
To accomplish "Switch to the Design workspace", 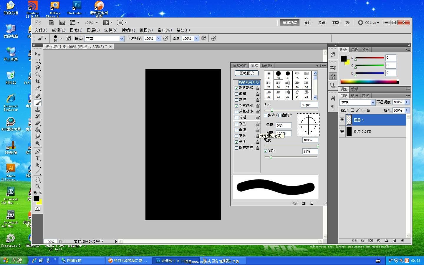I will coord(308,22).
